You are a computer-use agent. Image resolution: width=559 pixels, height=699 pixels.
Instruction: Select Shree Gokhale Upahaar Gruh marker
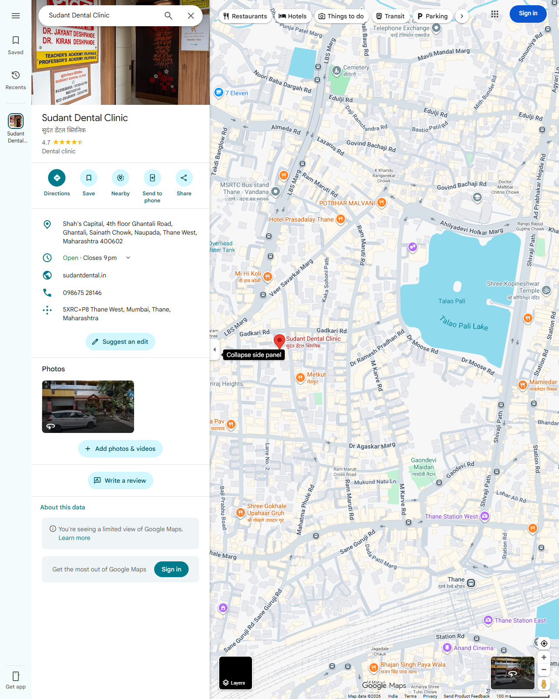click(240, 513)
